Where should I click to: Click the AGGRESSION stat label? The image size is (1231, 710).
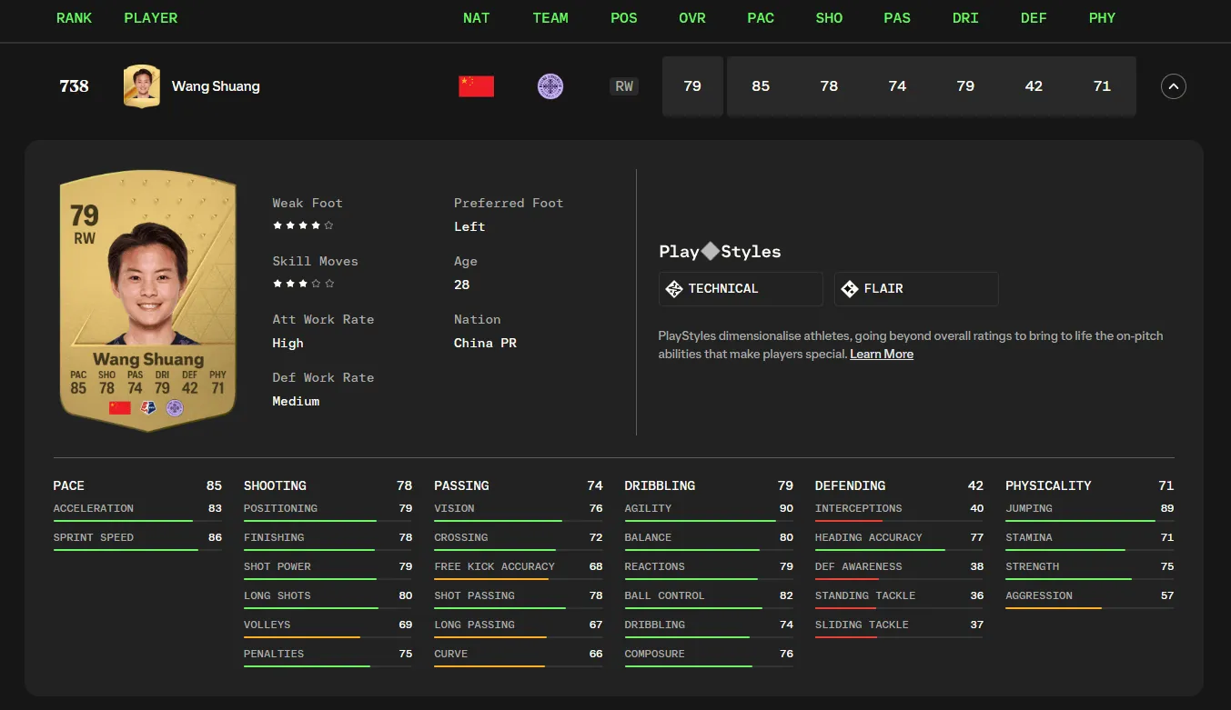tap(1039, 595)
